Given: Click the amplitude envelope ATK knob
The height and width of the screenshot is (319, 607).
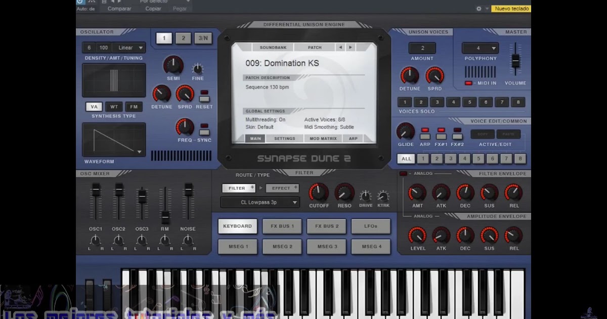Looking at the screenshot, I should [x=441, y=235].
